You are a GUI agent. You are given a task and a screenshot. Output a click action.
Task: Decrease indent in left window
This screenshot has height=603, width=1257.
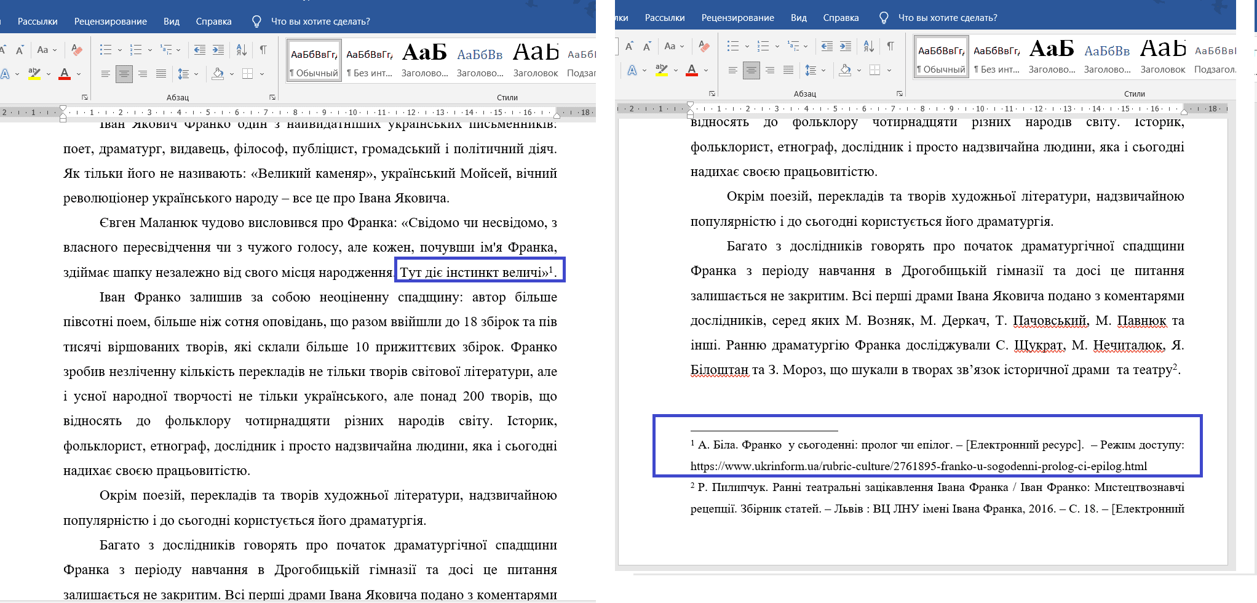200,50
